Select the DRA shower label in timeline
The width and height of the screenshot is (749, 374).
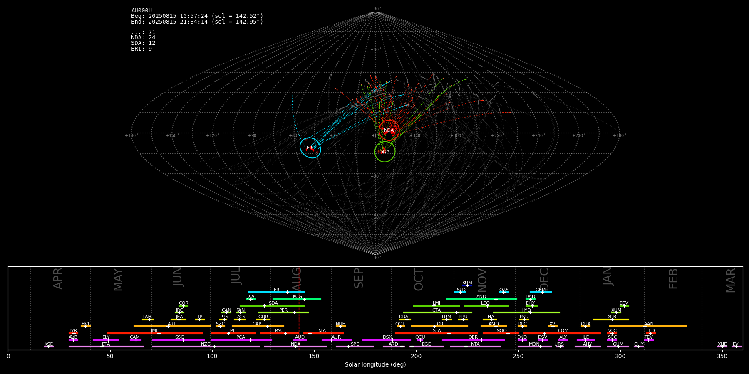click(x=404, y=317)
